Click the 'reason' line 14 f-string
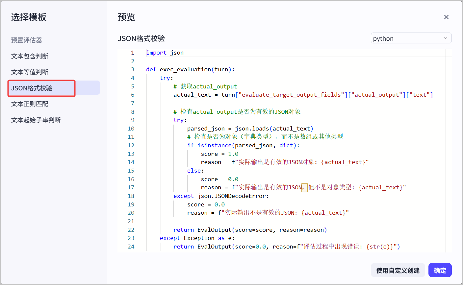The image size is (463, 285). point(285,162)
